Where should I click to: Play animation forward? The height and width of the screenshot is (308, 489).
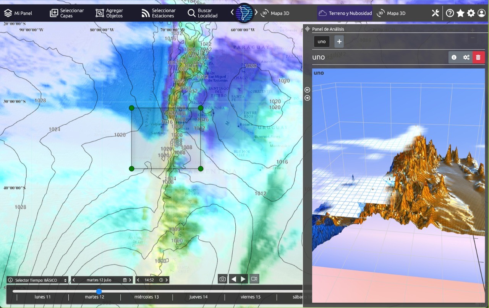click(x=243, y=279)
